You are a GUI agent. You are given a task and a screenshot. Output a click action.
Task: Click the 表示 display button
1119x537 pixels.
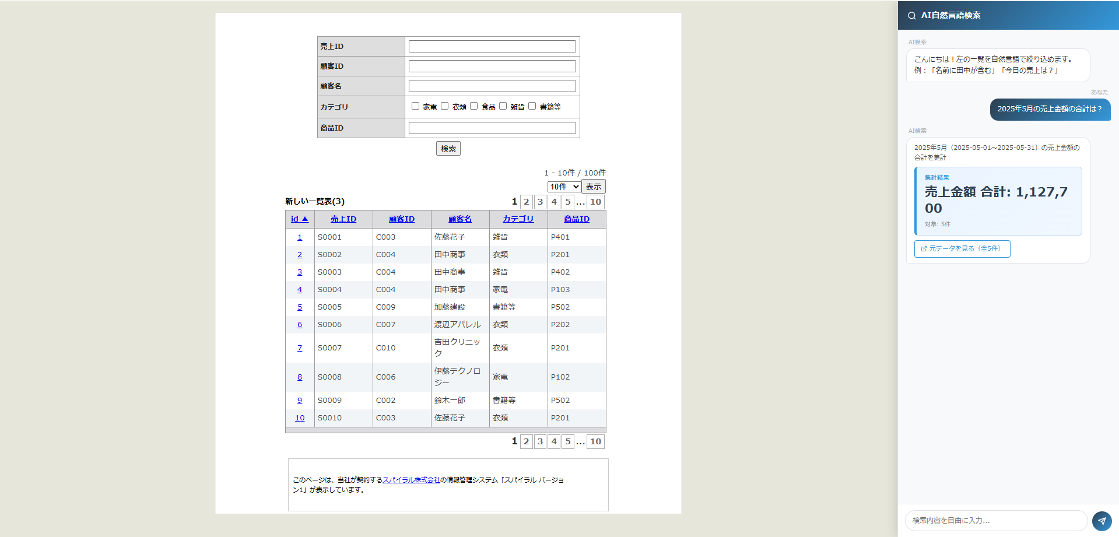(x=594, y=187)
